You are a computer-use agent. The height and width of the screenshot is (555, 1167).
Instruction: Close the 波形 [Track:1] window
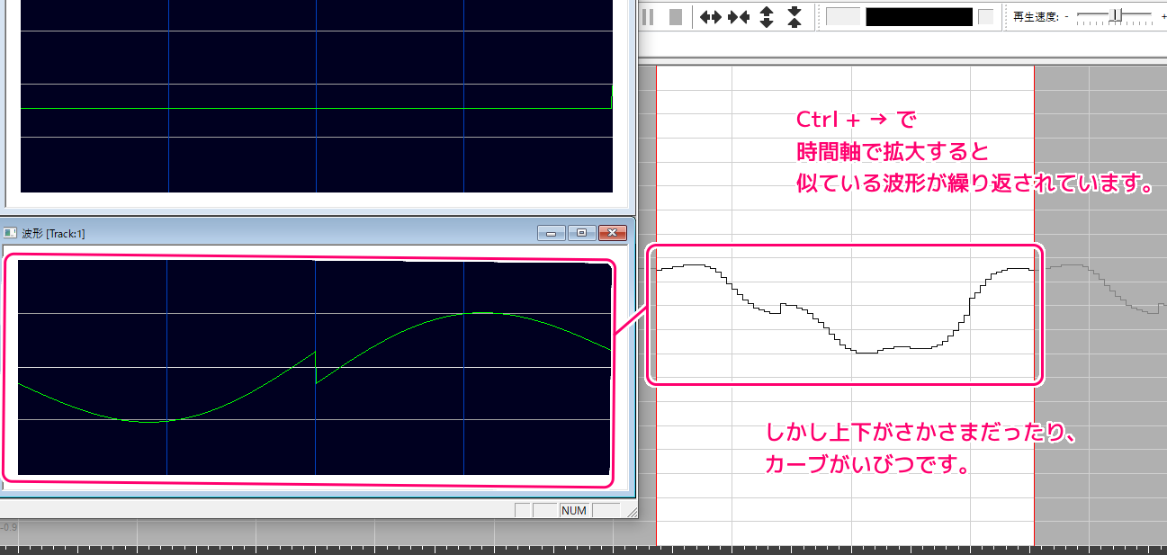[613, 233]
